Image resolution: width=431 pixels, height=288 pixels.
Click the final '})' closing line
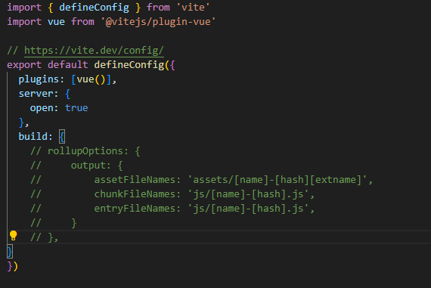click(x=12, y=266)
